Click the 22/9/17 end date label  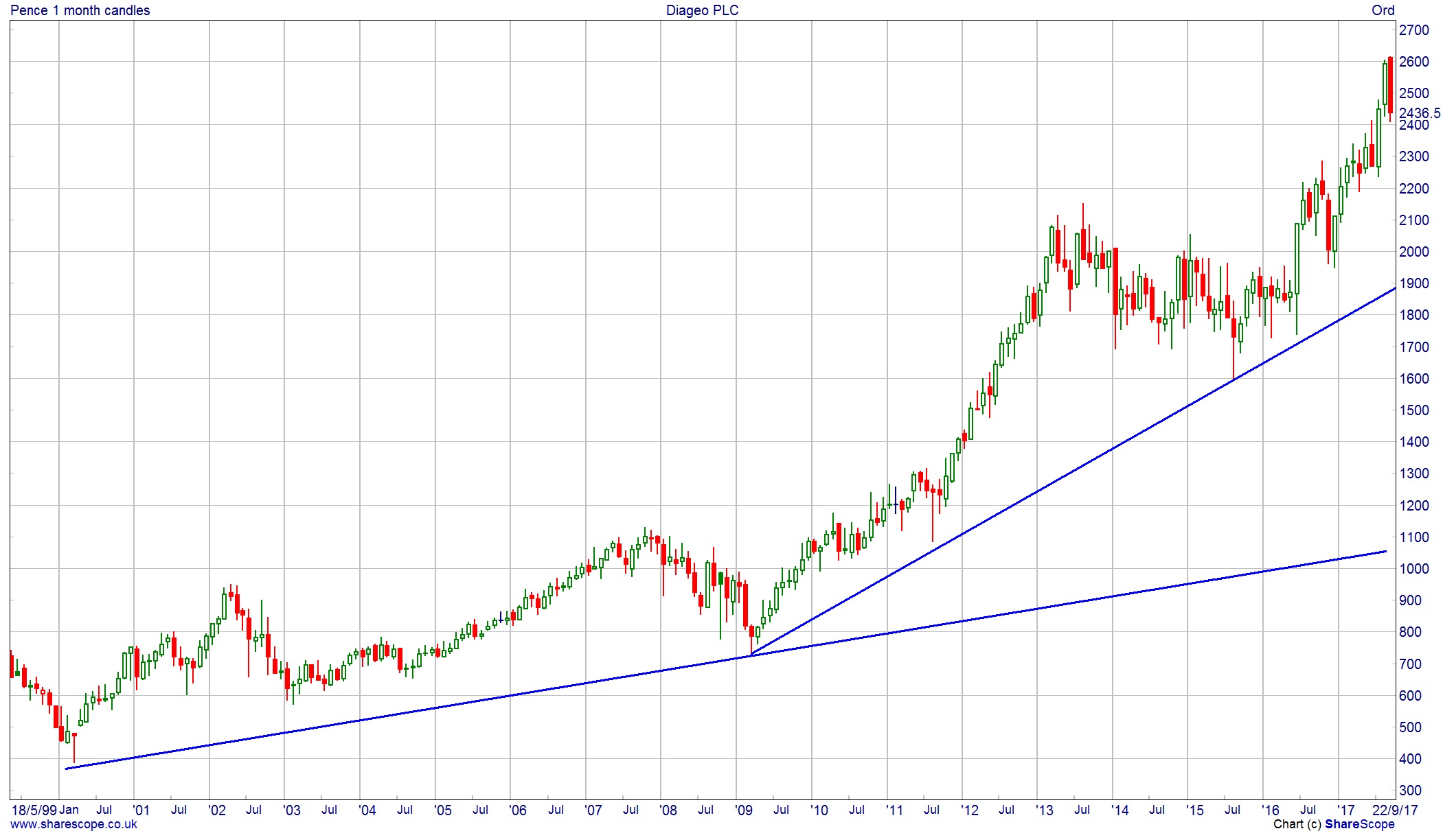tap(1394, 810)
